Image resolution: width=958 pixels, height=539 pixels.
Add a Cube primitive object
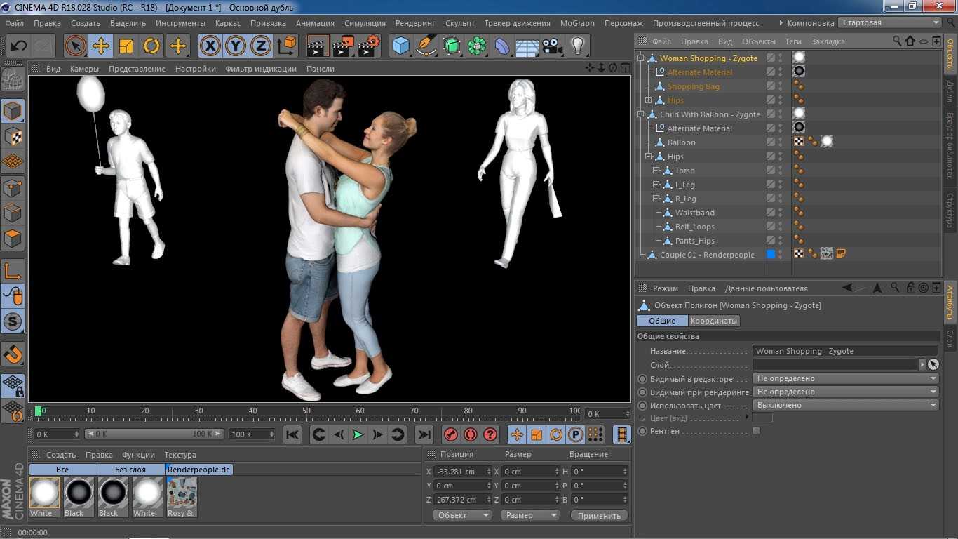pos(400,46)
